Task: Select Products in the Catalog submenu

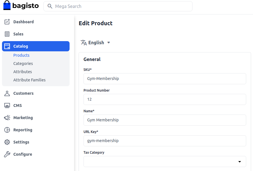Action: coord(21,55)
